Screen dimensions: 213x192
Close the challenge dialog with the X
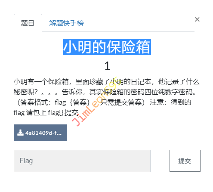pyautogui.click(x=197, y=19)
